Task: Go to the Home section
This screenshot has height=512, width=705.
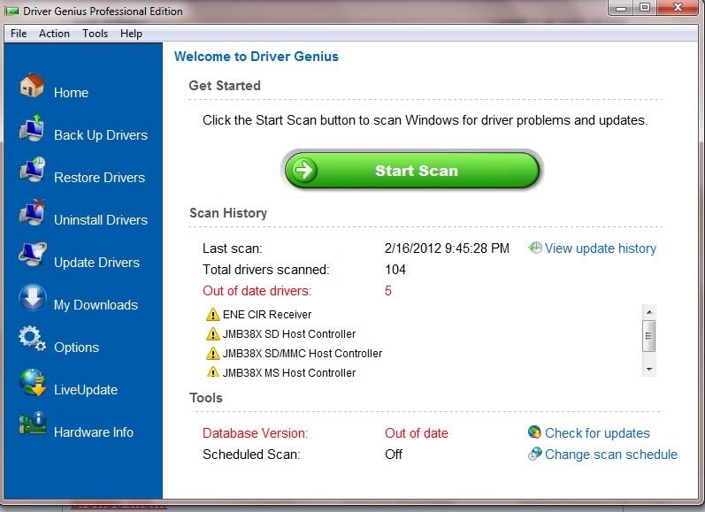Action: (71, 93)
